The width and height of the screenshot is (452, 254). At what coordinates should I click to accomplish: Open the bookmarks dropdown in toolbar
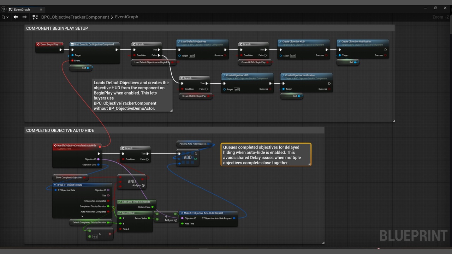click(5, 17)
